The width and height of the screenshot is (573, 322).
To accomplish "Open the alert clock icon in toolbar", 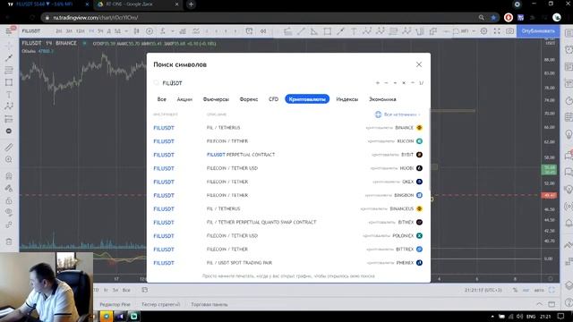I will coord(249,31).
